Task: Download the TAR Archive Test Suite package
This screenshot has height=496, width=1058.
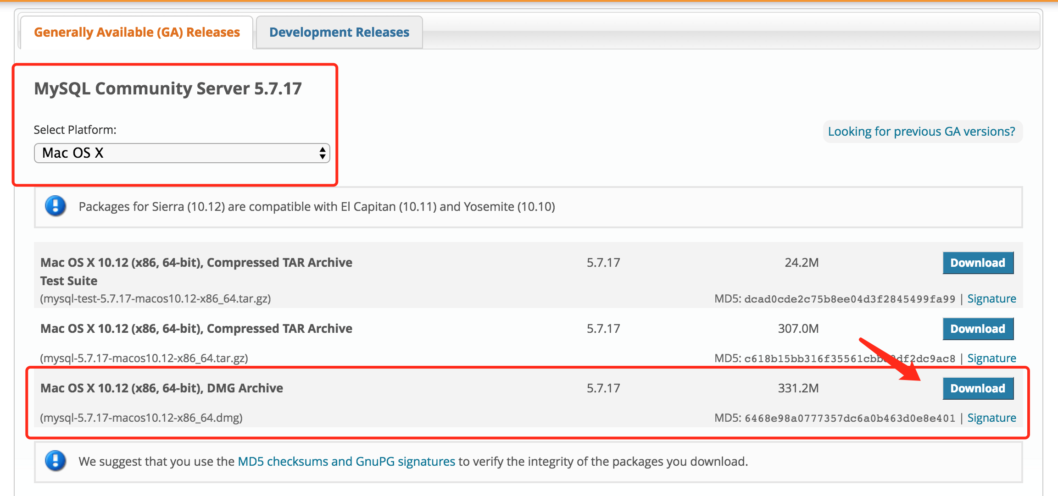Action: click(x=978, y=263)
